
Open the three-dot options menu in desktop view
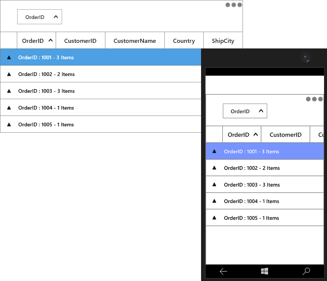[x=234, y=5]
